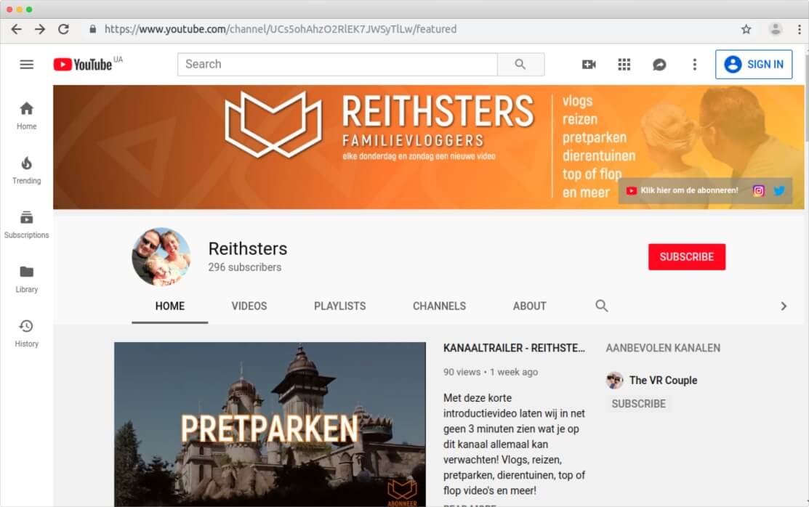Click the YouTube logo
809x507 pixels.
point(83,65)
